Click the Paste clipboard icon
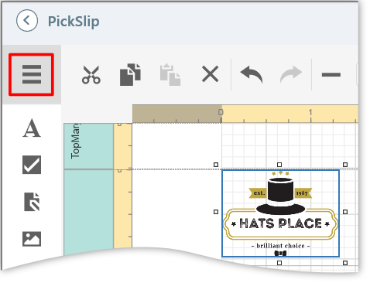Screen dimensions: 370x283 click(170, 74)
